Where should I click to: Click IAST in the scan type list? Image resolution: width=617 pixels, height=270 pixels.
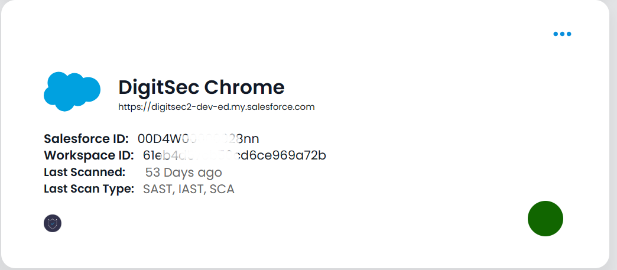click(x=191, y=189)
